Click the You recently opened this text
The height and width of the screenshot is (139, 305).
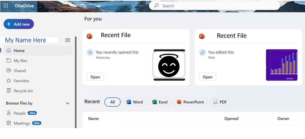[117, 52]
